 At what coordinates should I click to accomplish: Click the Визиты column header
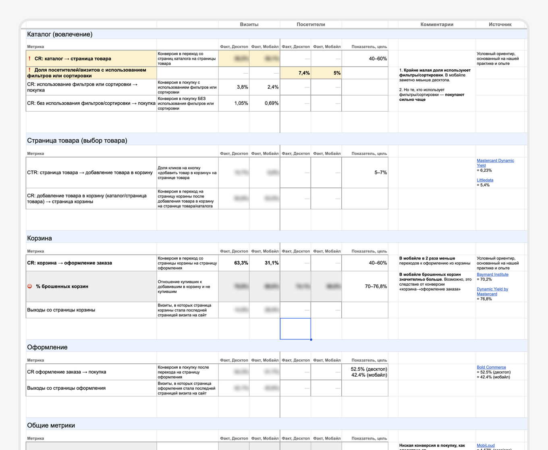[249, 24]
